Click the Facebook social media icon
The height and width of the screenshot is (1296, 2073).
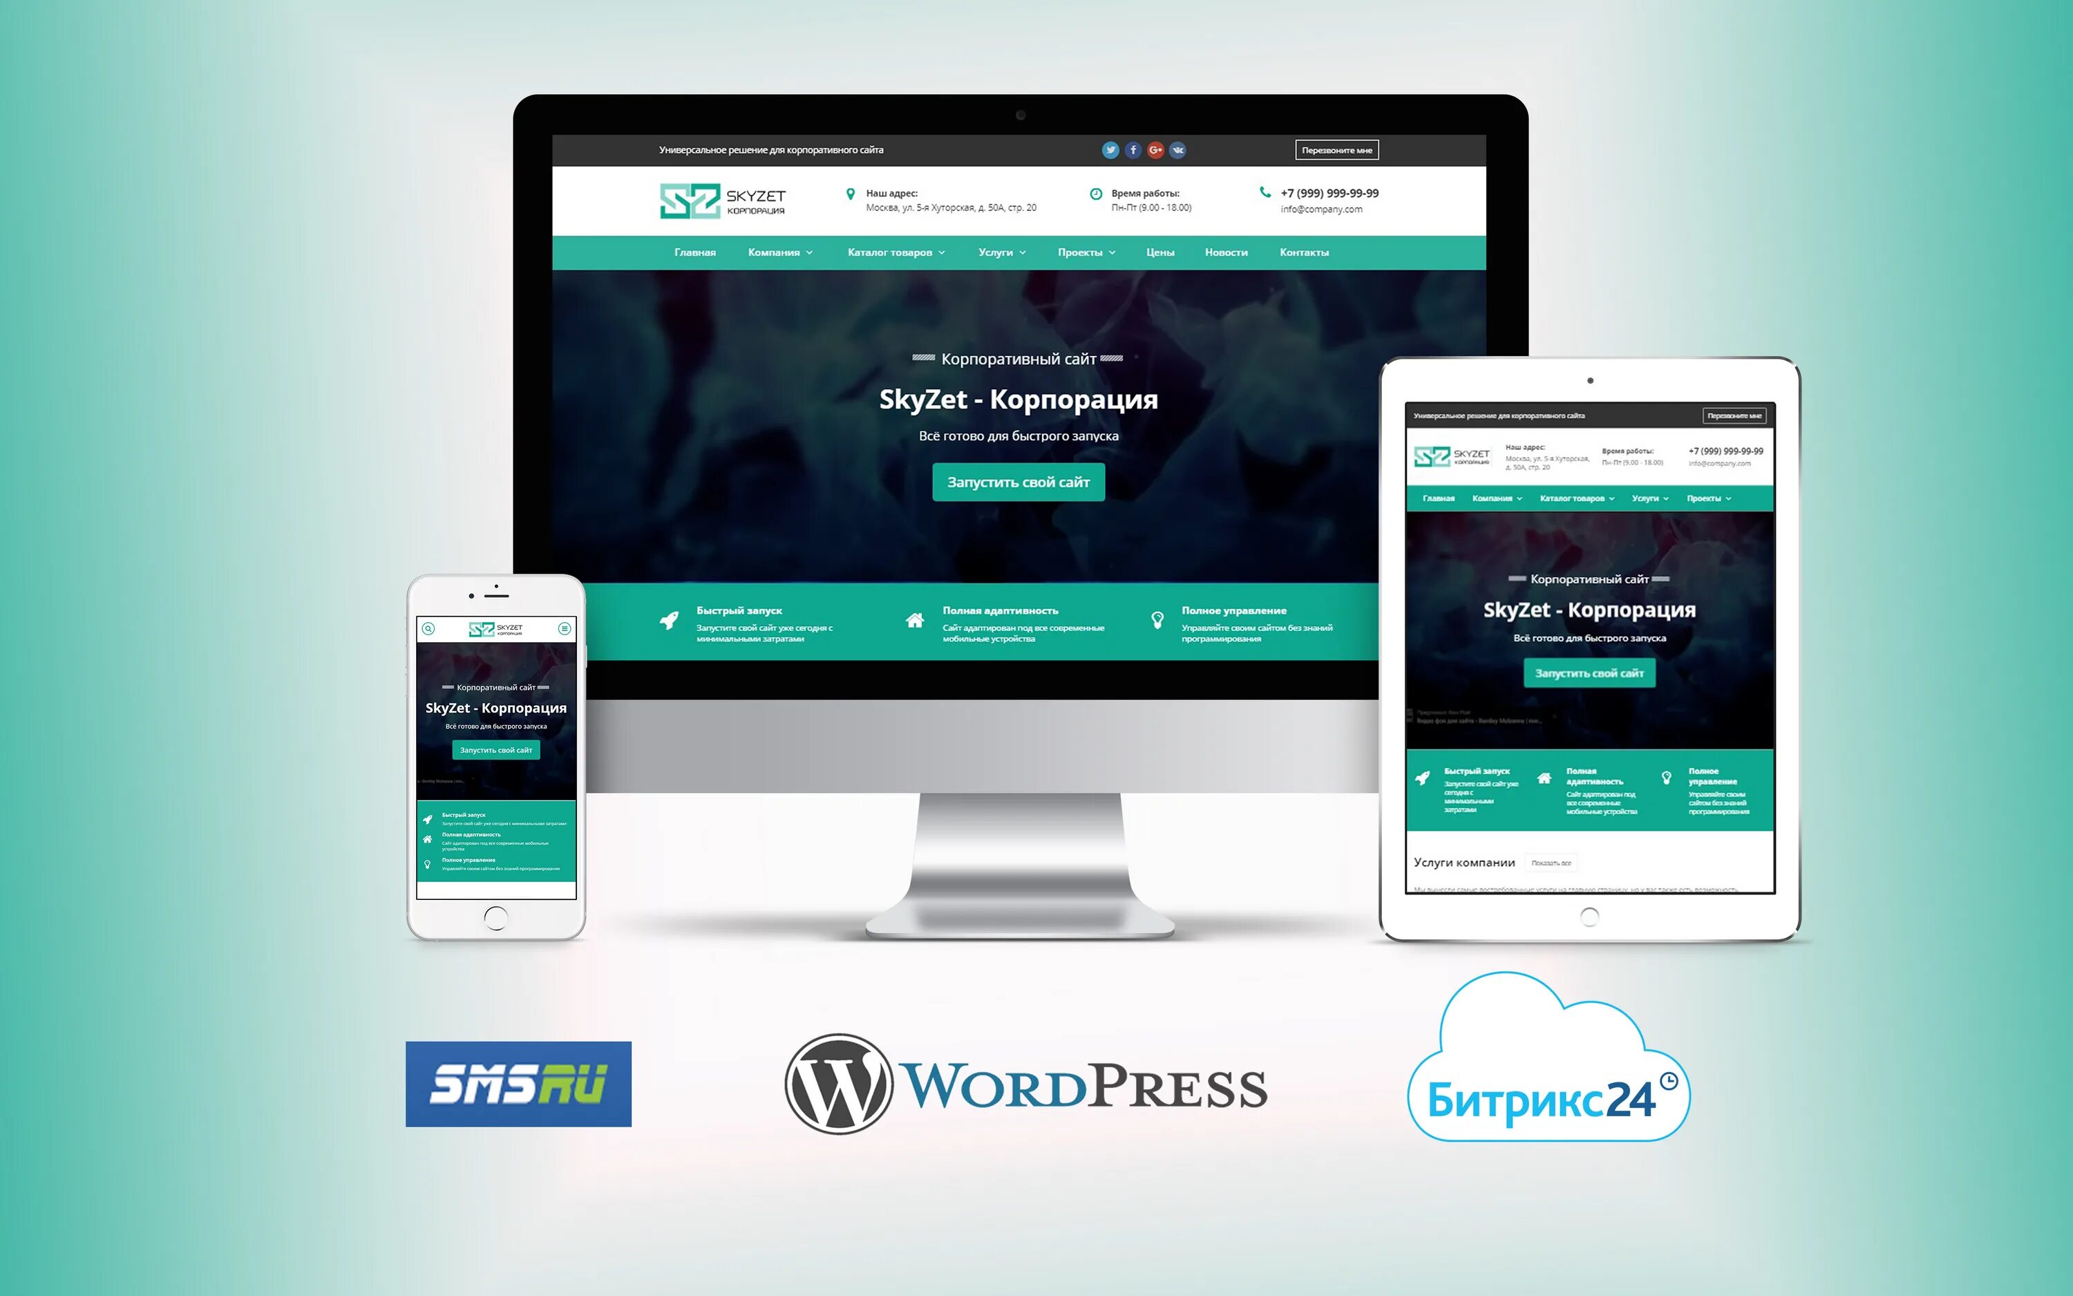tap(1128, 148)
